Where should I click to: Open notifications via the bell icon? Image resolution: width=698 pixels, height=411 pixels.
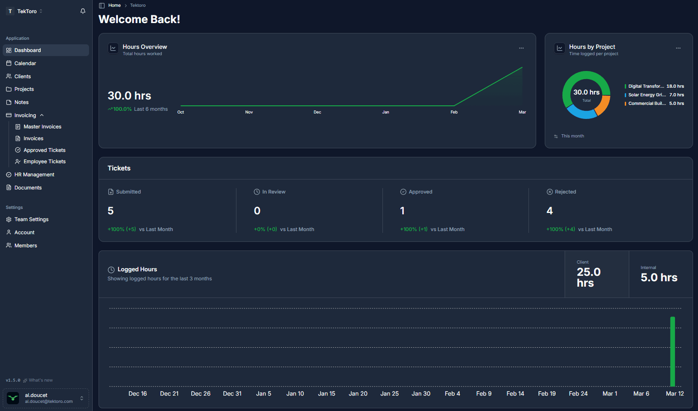point(83,11)
